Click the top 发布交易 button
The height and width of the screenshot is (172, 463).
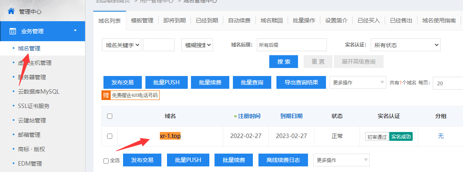123,82
